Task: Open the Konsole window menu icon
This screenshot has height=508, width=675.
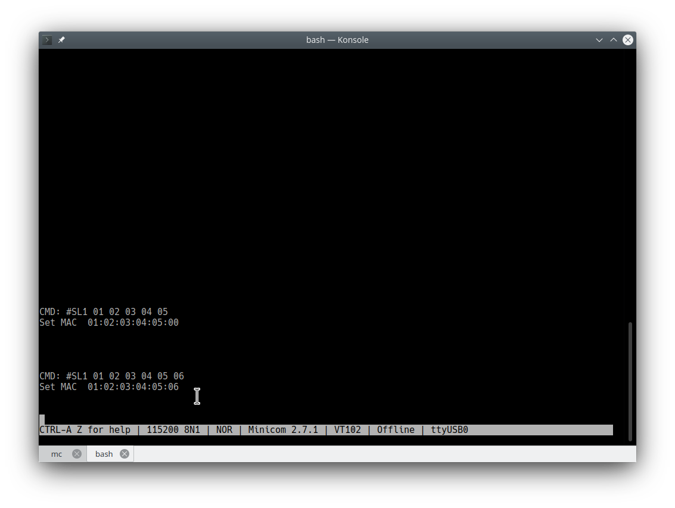Action: [x=47, y=40]
